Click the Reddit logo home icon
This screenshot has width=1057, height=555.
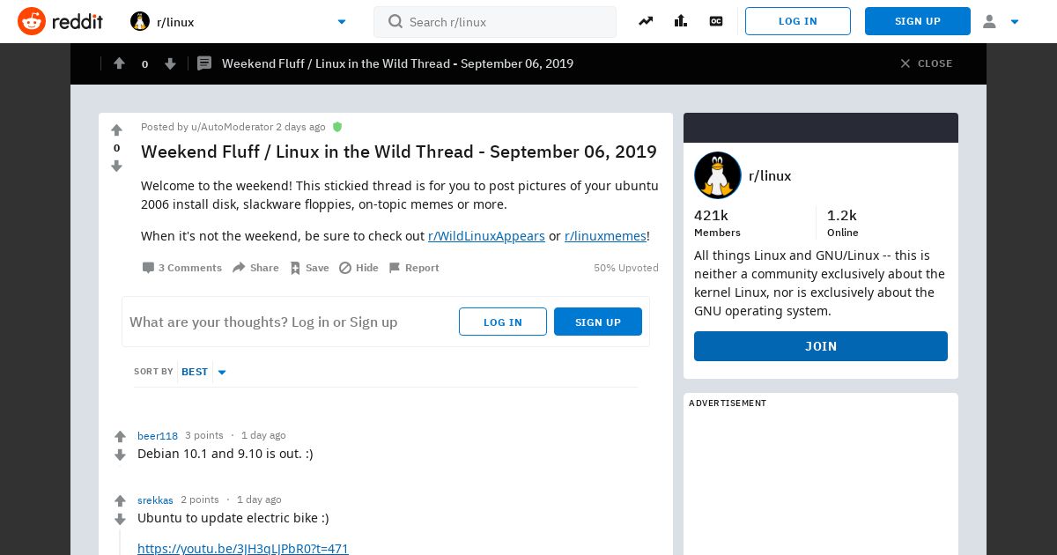[x=32, y=21]
